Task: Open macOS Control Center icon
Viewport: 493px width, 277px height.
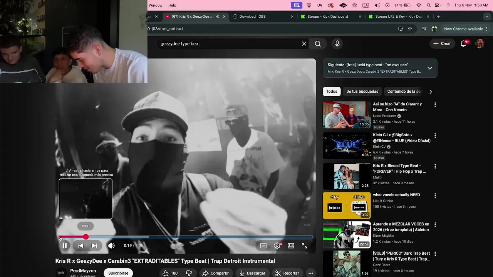Action: pos(438,5)
